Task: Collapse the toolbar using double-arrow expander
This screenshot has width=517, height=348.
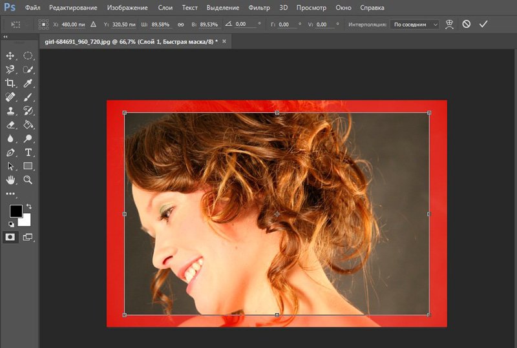Action: tap(5, 37)
